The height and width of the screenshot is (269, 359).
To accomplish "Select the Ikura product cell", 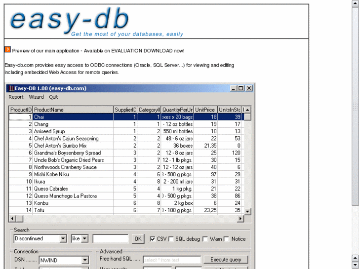I will (73, 182).
